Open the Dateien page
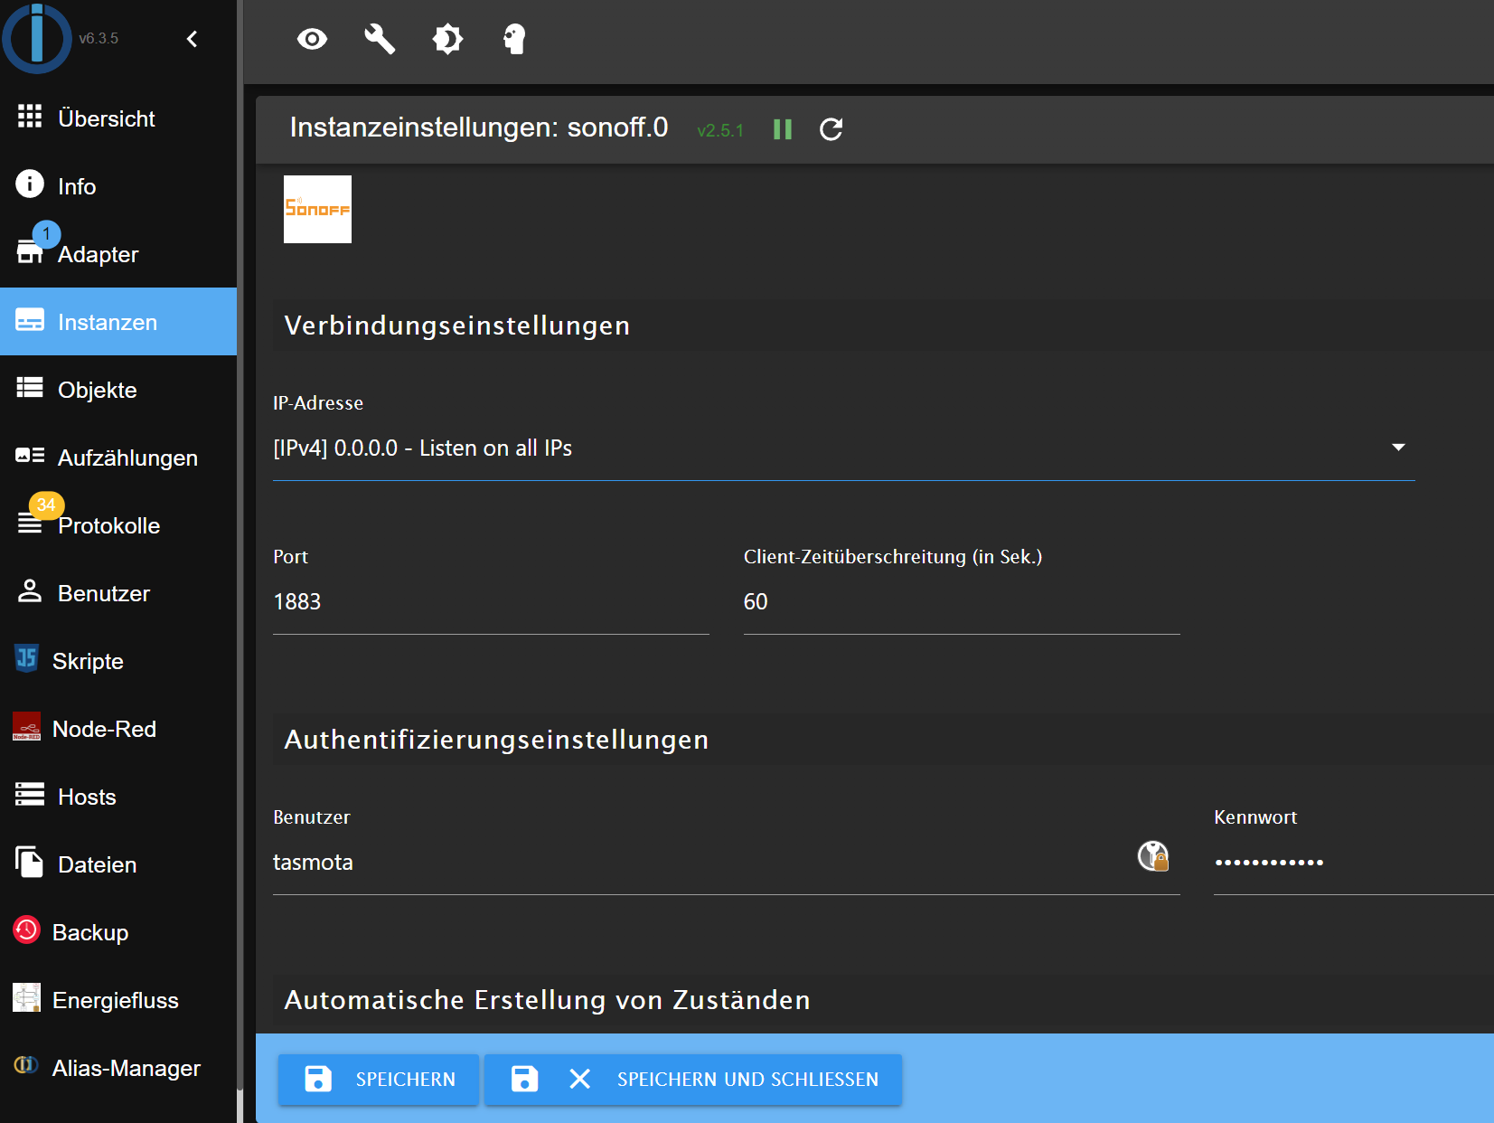 (x=118, y=864)
